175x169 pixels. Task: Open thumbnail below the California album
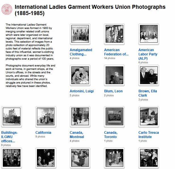(46, 158)
